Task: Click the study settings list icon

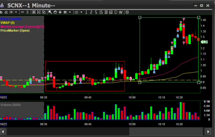Action: pos(11,12)
